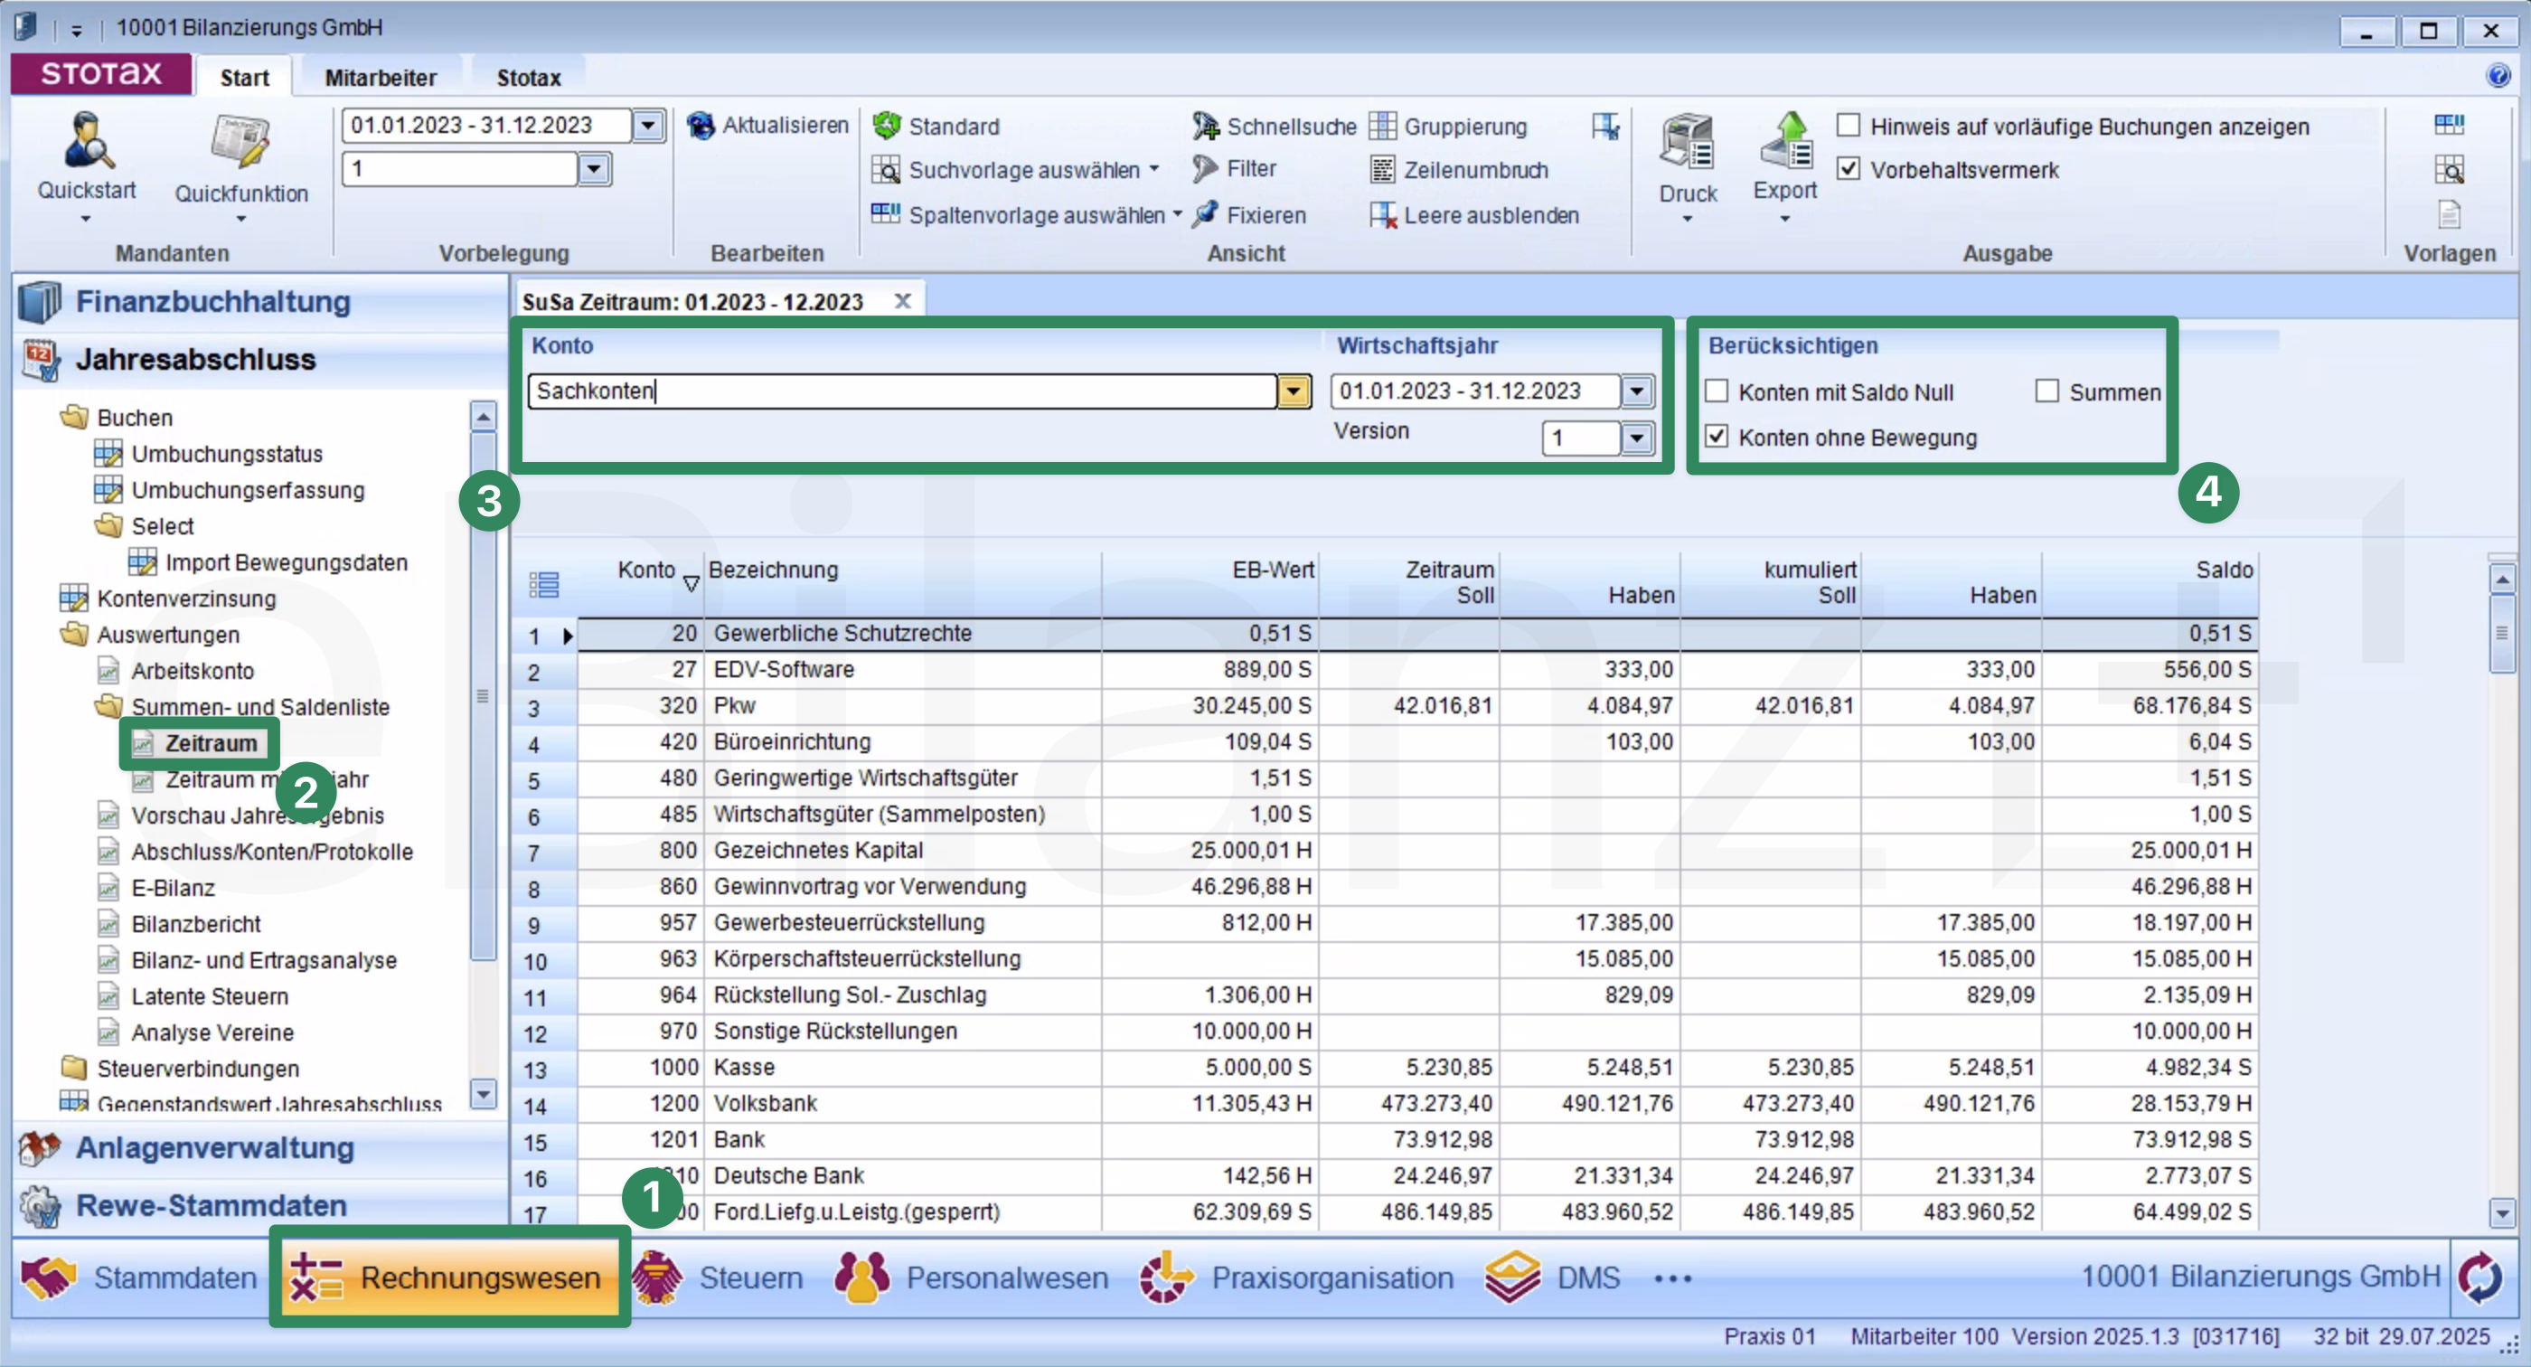The height and width of the screenshot is (1367, 2531).
Task: Switch to the Personalwesen module
Action: click(x=971, y=1277)
